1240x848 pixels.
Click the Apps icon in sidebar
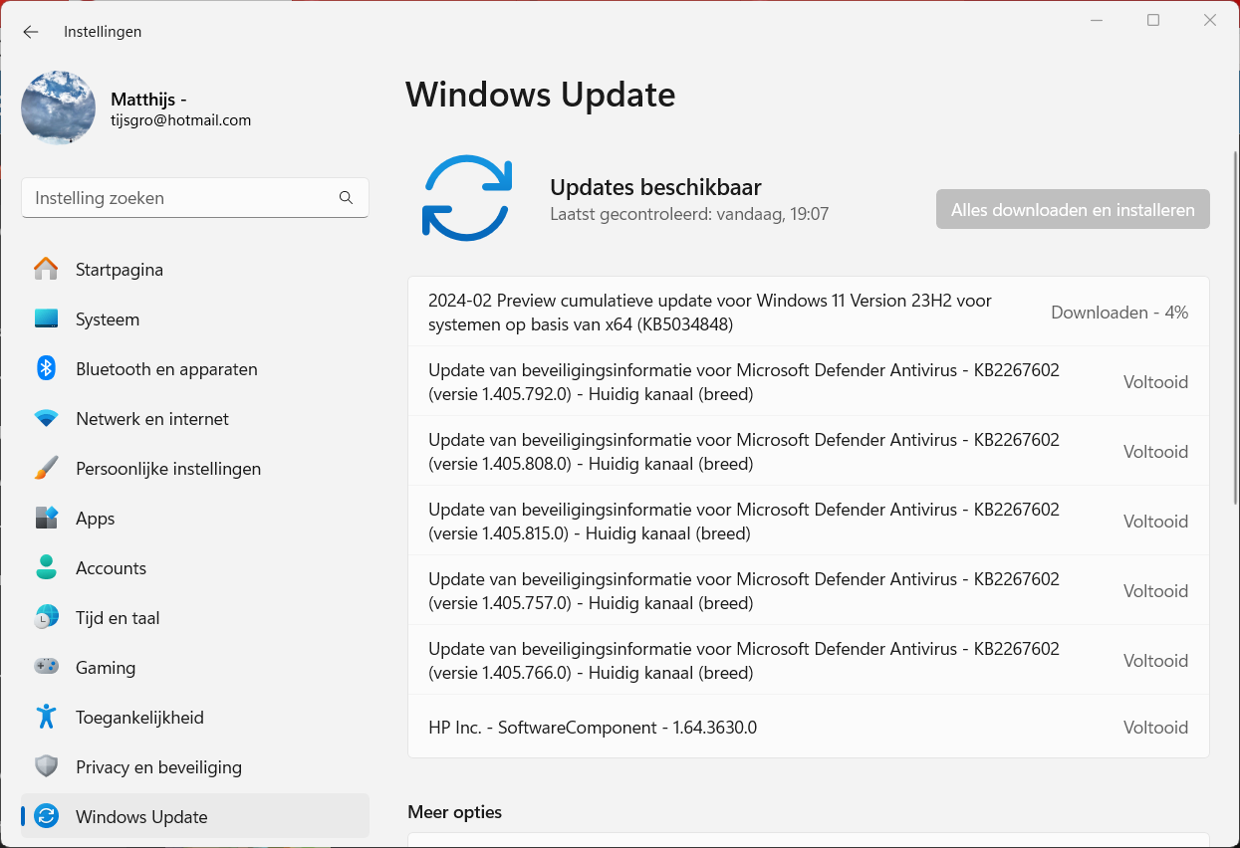46,519
